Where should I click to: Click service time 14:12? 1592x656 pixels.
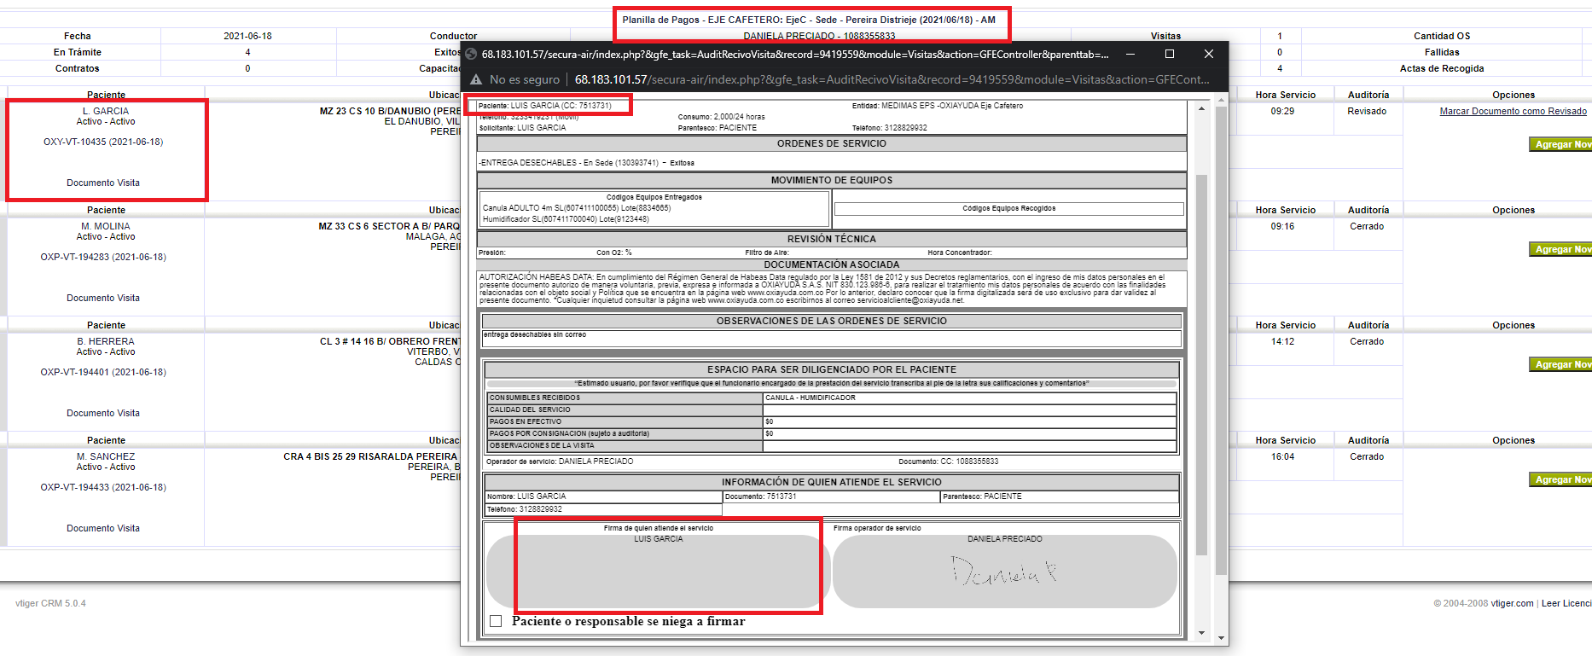[x=1282, y=341]
